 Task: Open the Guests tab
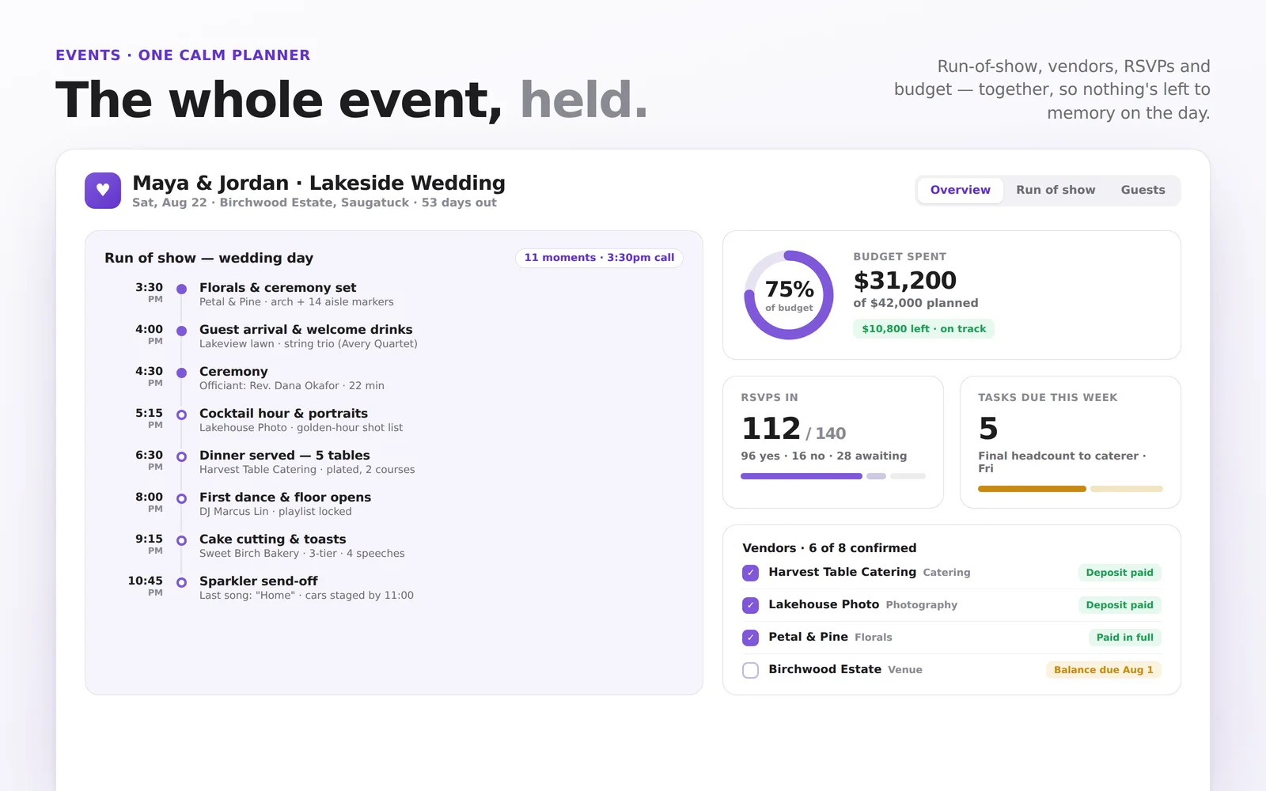[1143, 190]
